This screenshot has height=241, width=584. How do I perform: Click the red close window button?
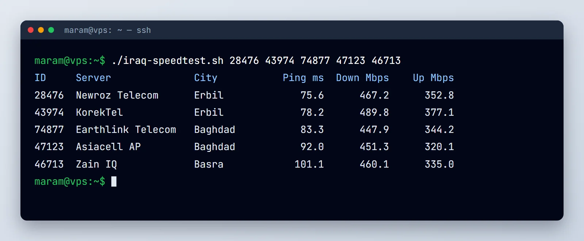pos(31,30)
